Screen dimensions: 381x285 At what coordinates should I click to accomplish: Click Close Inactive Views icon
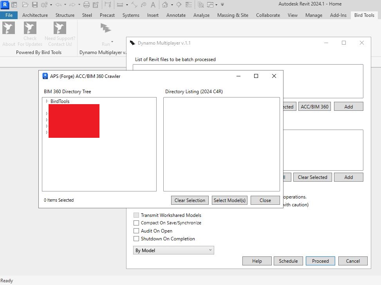click(201, 5)
